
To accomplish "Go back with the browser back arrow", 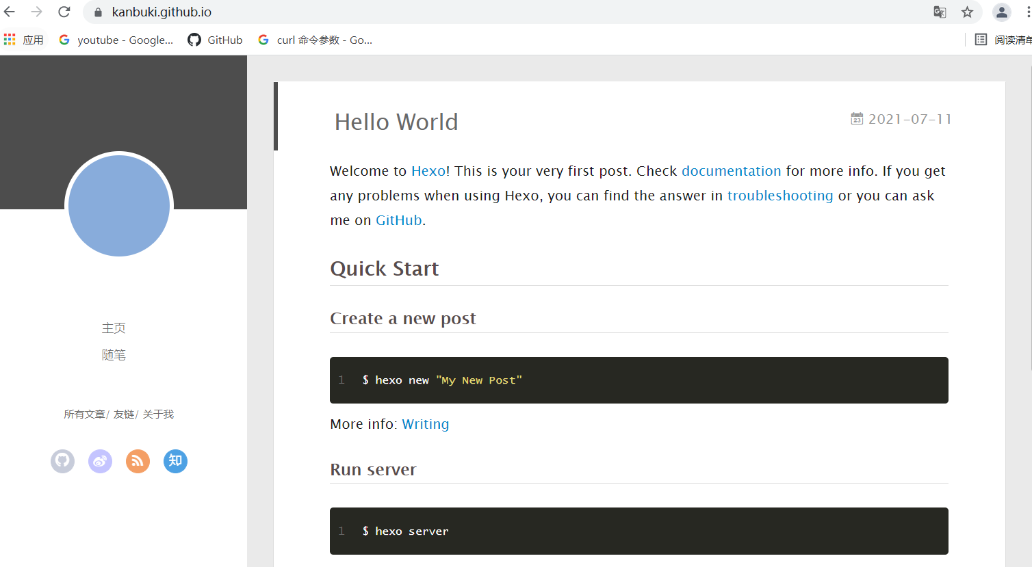I will pos(10,12).
